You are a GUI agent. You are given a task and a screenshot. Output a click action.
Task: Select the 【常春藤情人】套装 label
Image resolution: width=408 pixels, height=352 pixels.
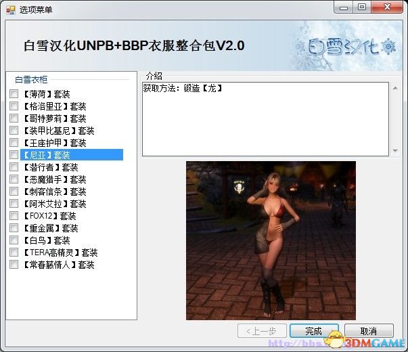click(59, 265)
